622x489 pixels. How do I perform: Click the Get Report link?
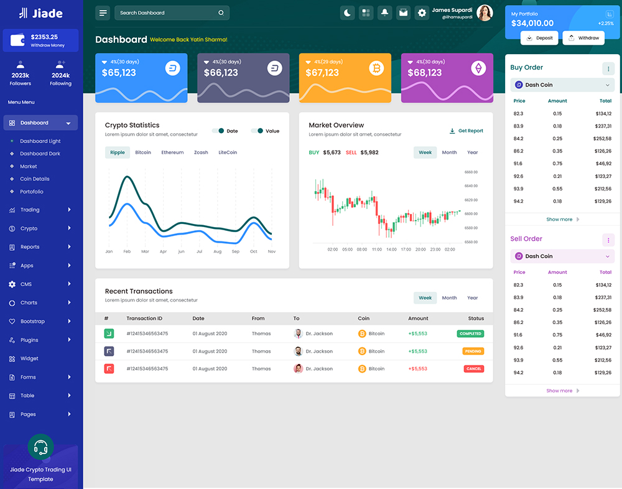[466, 131]
